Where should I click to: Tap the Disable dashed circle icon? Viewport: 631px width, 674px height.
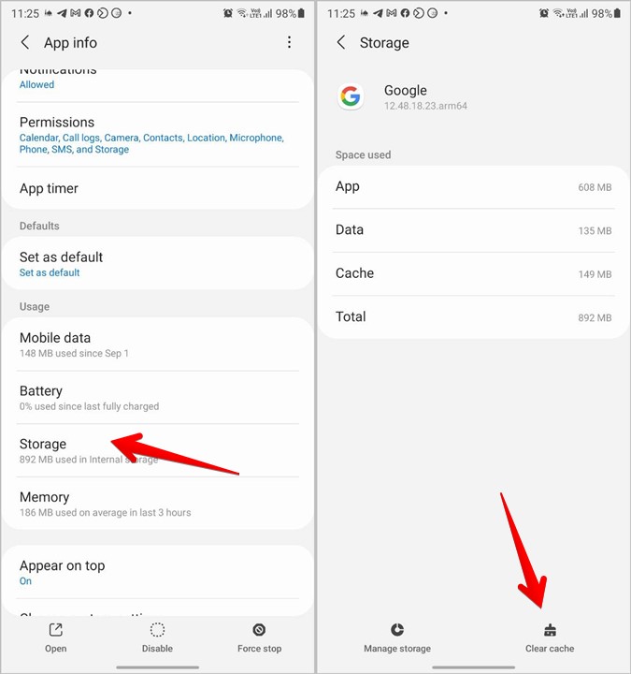[x=157, y=630]
